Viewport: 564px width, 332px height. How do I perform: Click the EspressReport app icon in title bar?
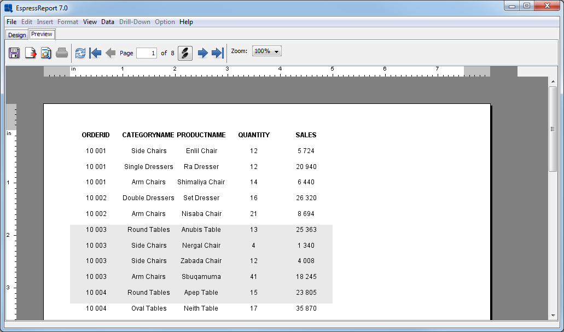click(9, 8)
